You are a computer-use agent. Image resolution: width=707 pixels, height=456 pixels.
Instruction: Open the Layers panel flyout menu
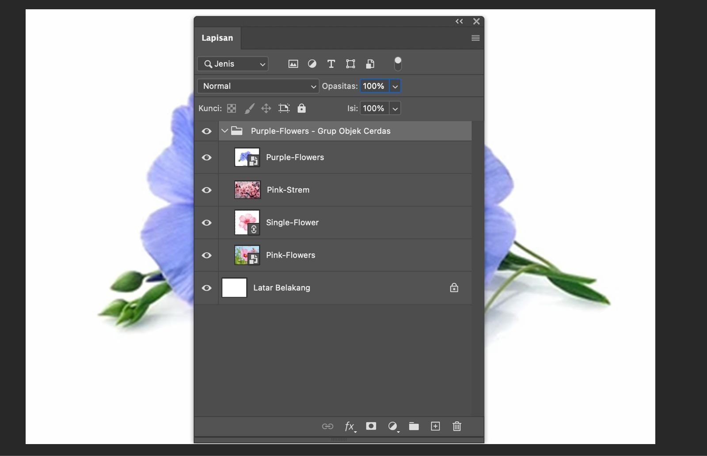475,38
